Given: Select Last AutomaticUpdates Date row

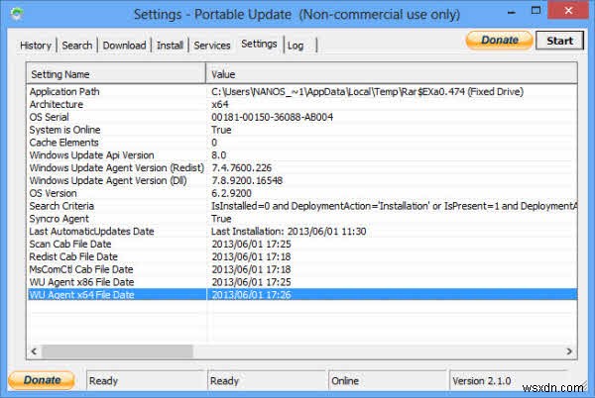Looking at the screenshot, I should [x=302, y=232].
